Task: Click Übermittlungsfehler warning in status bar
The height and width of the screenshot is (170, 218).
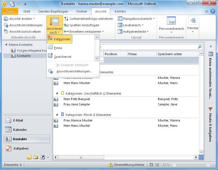Action: click(126, 165)
